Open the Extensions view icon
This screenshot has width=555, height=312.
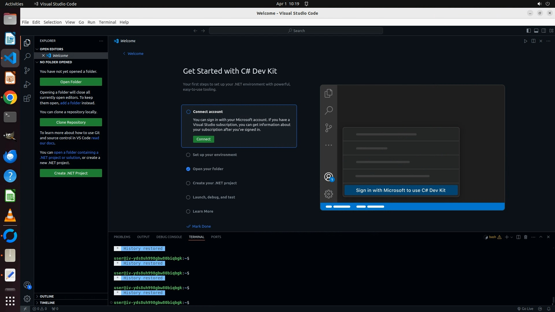coord(27,99)
